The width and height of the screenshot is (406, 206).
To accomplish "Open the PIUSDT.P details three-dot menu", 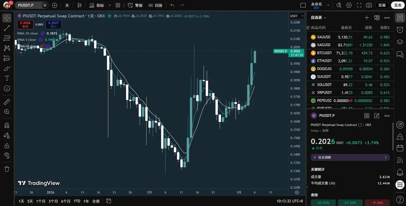I will [387, 116].
